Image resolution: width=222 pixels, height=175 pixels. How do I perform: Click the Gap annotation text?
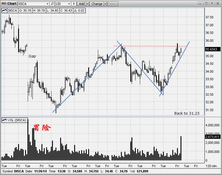point(32,56)
